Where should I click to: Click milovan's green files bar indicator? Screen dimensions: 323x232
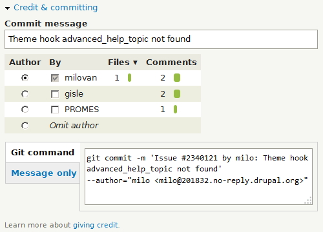coord(129,78)
